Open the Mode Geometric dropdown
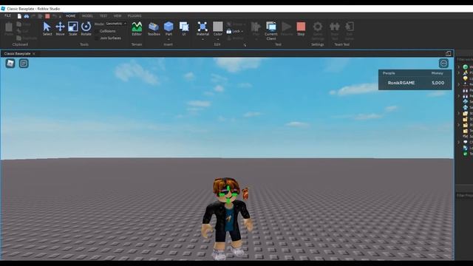Image resolution: width=473 pixels, height=266 pixels. pos(116,24)
